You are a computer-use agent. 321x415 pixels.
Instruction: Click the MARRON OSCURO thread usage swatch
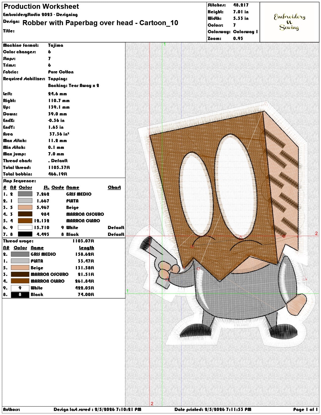click(x=20, y=274)
